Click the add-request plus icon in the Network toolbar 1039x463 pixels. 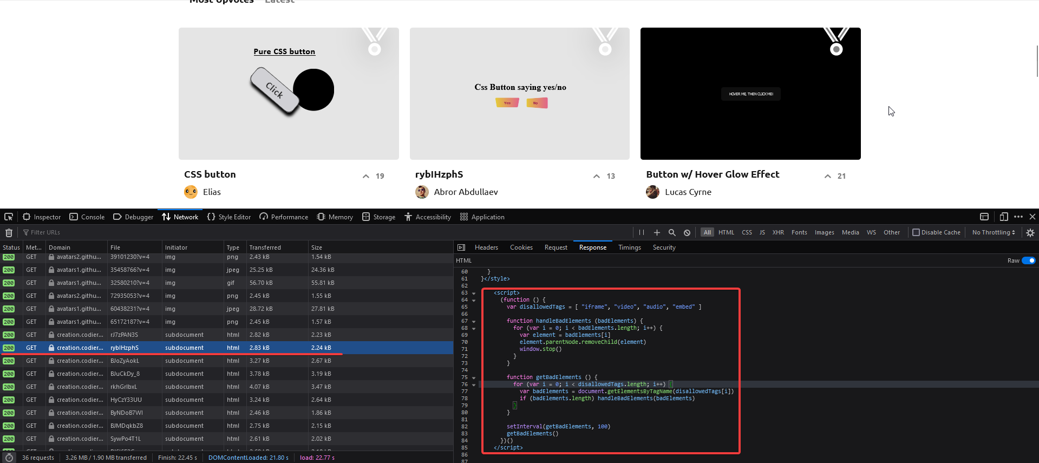click(657, 232)
